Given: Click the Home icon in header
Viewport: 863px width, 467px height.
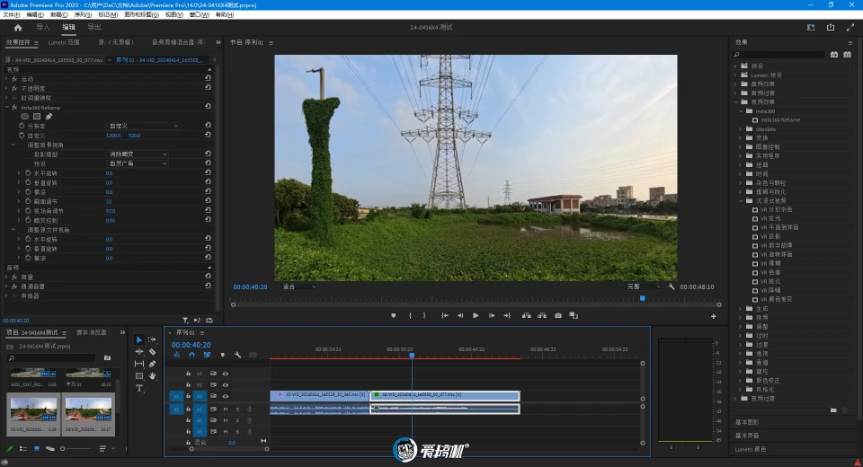Looking at the screenshot, I should click(x=18, y=28).
